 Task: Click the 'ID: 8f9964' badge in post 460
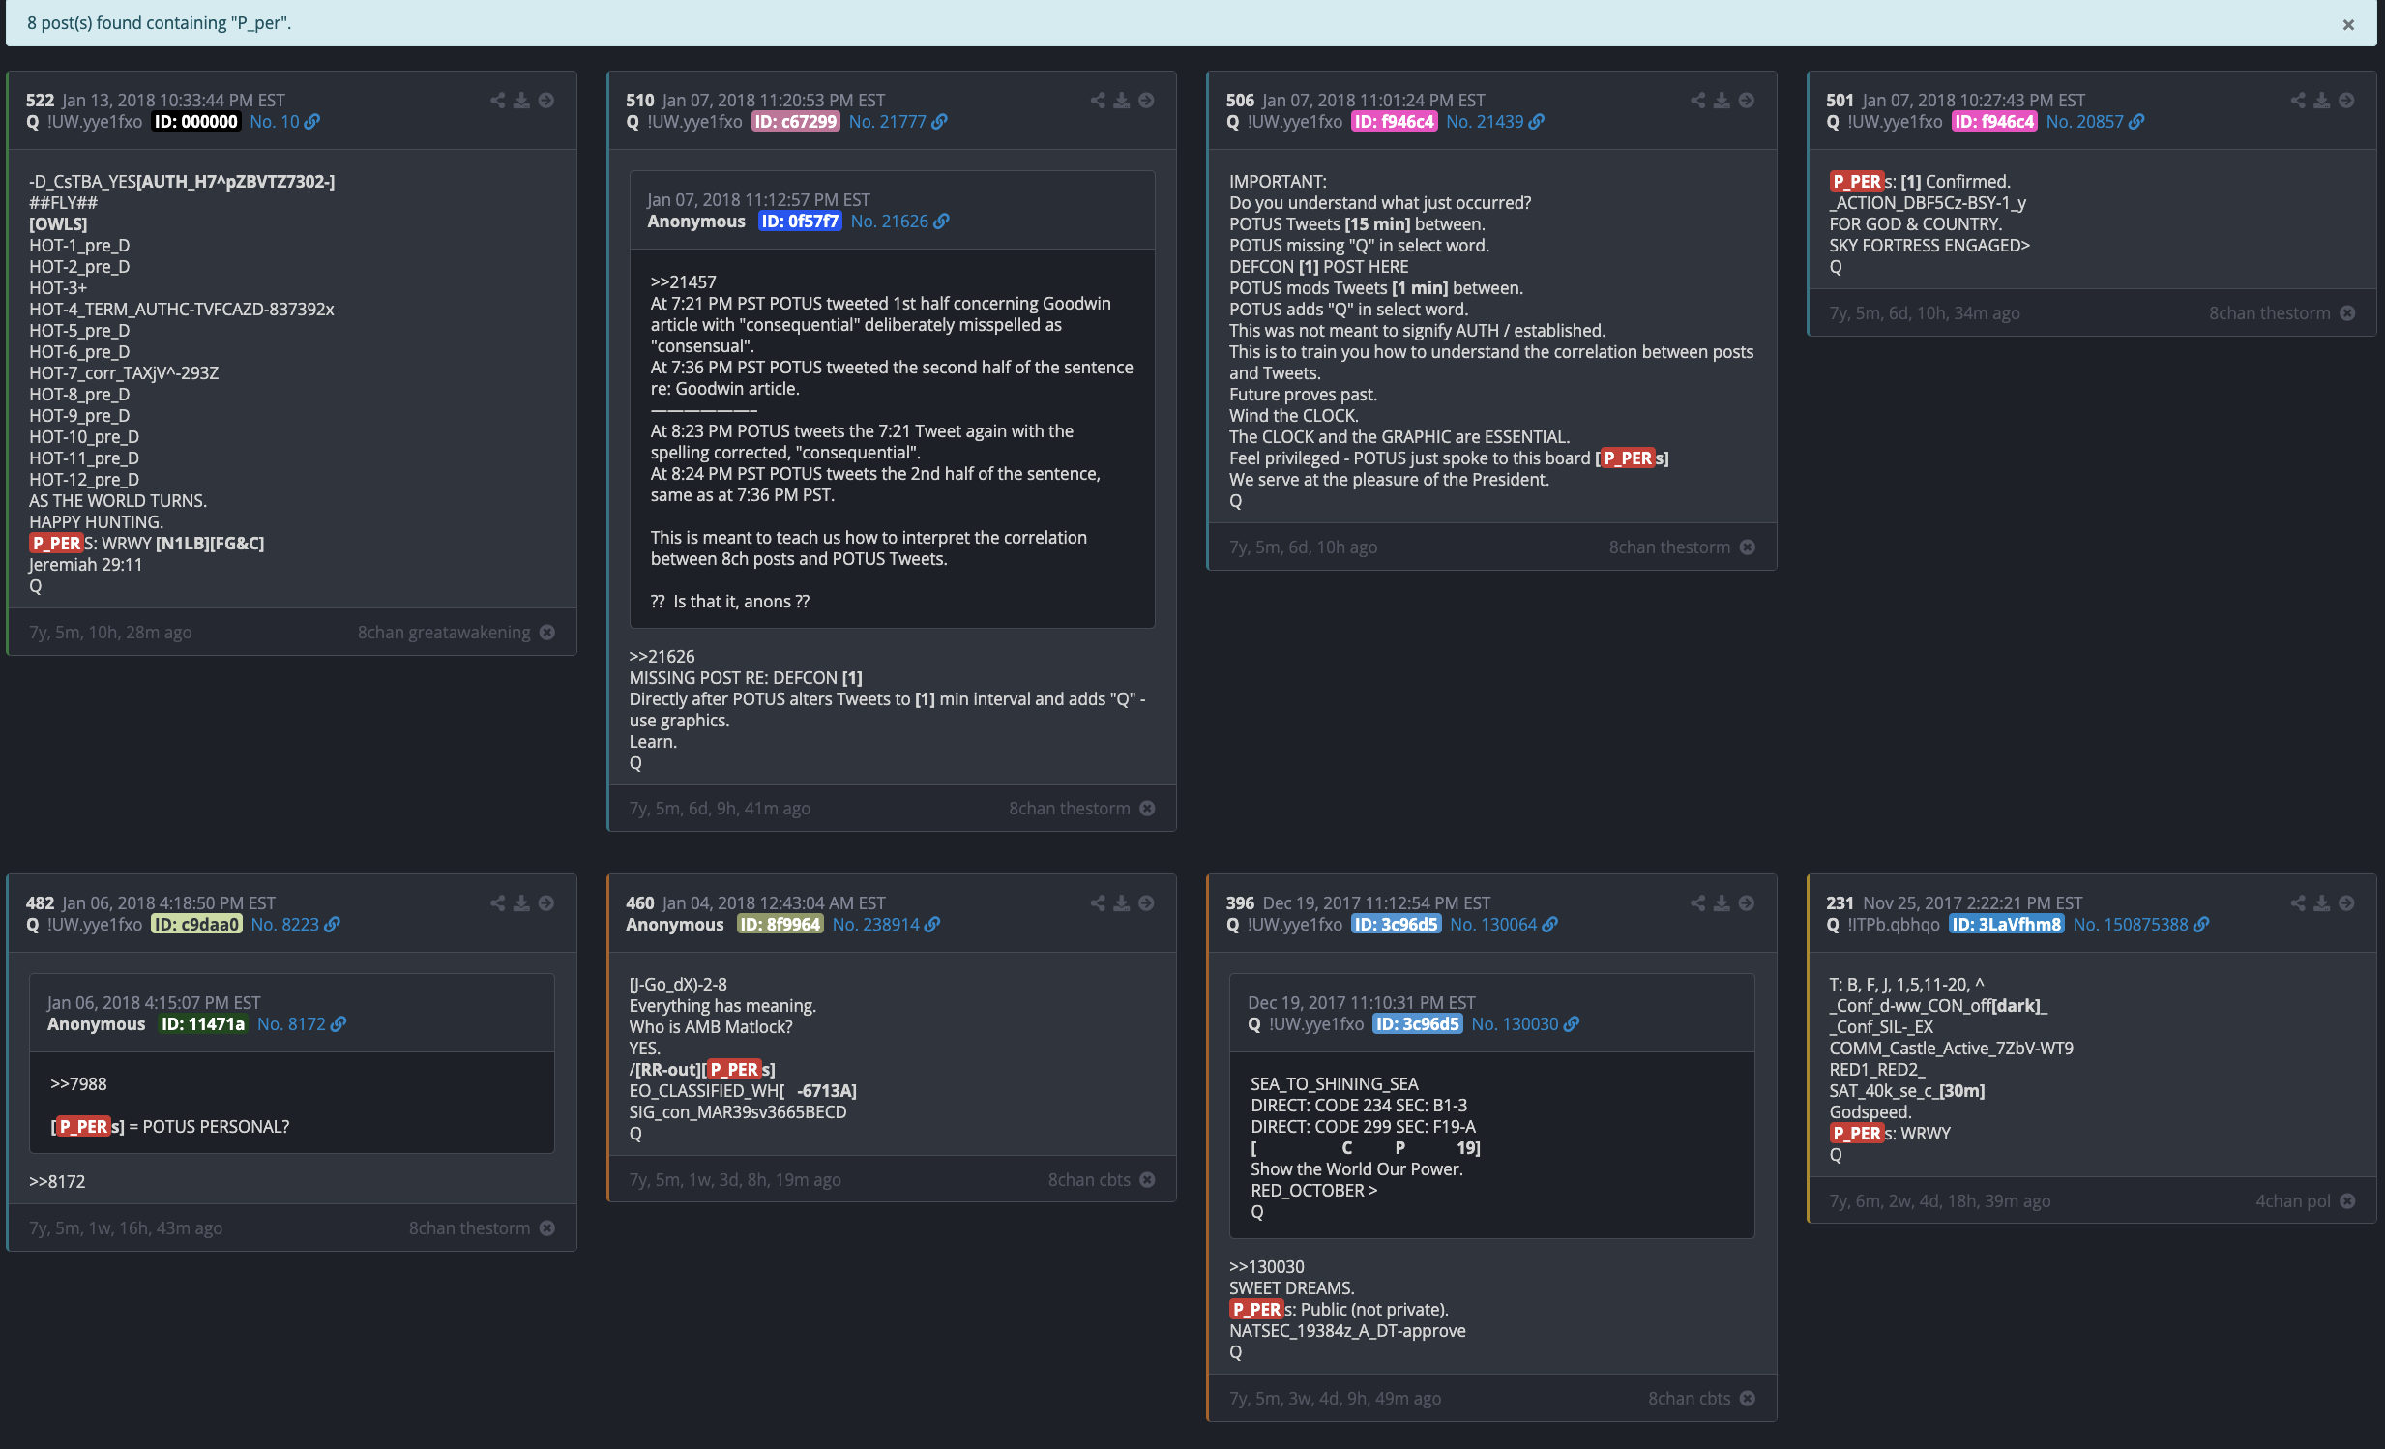(x=780, y=925)
